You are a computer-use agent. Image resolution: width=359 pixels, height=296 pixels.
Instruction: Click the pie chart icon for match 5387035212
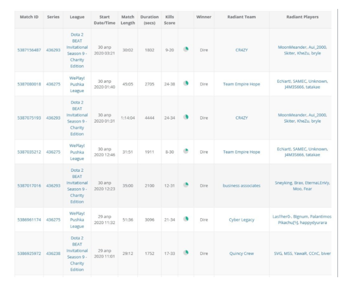tap(186, 151)
